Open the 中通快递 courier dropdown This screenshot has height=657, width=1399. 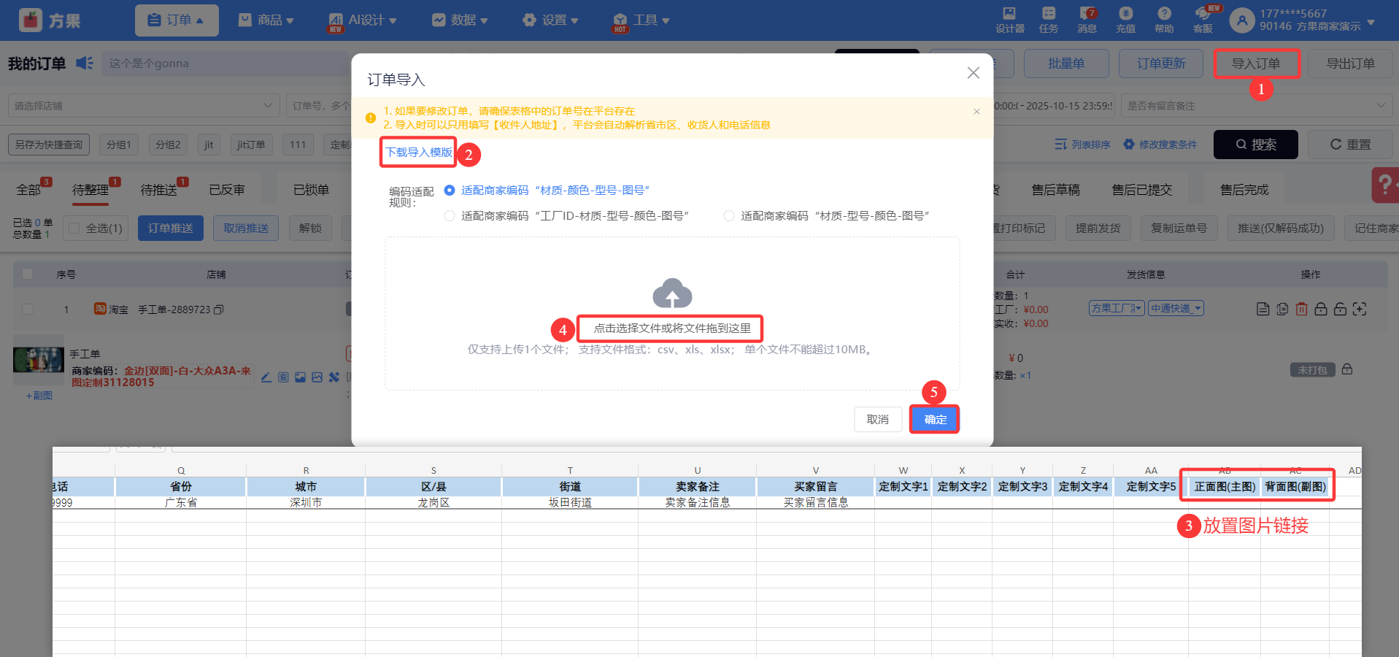click(1176, 309)
